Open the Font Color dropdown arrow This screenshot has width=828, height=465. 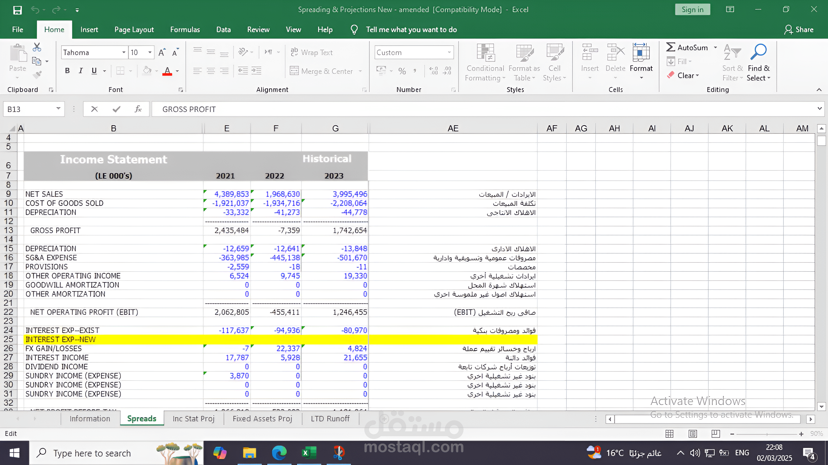(x=177, y=71)
